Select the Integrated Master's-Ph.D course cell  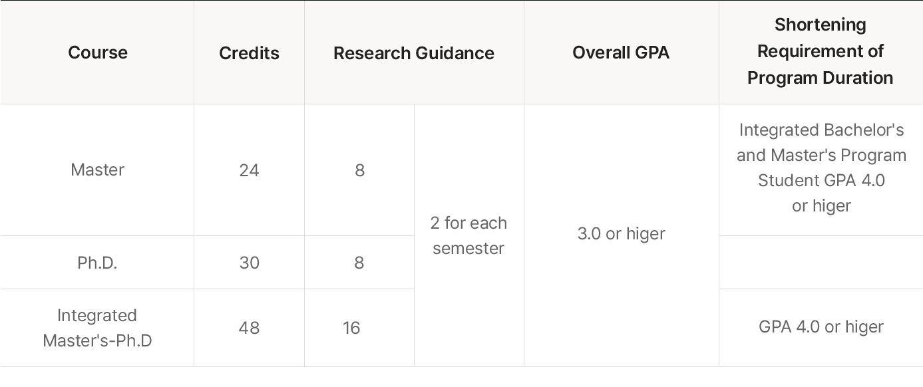click(x=97, y=328)
